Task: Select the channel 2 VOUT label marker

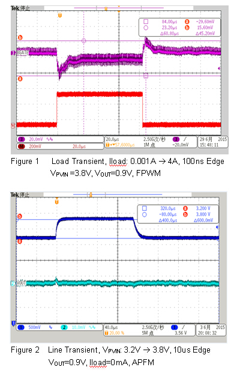Action: pos(19,283)
